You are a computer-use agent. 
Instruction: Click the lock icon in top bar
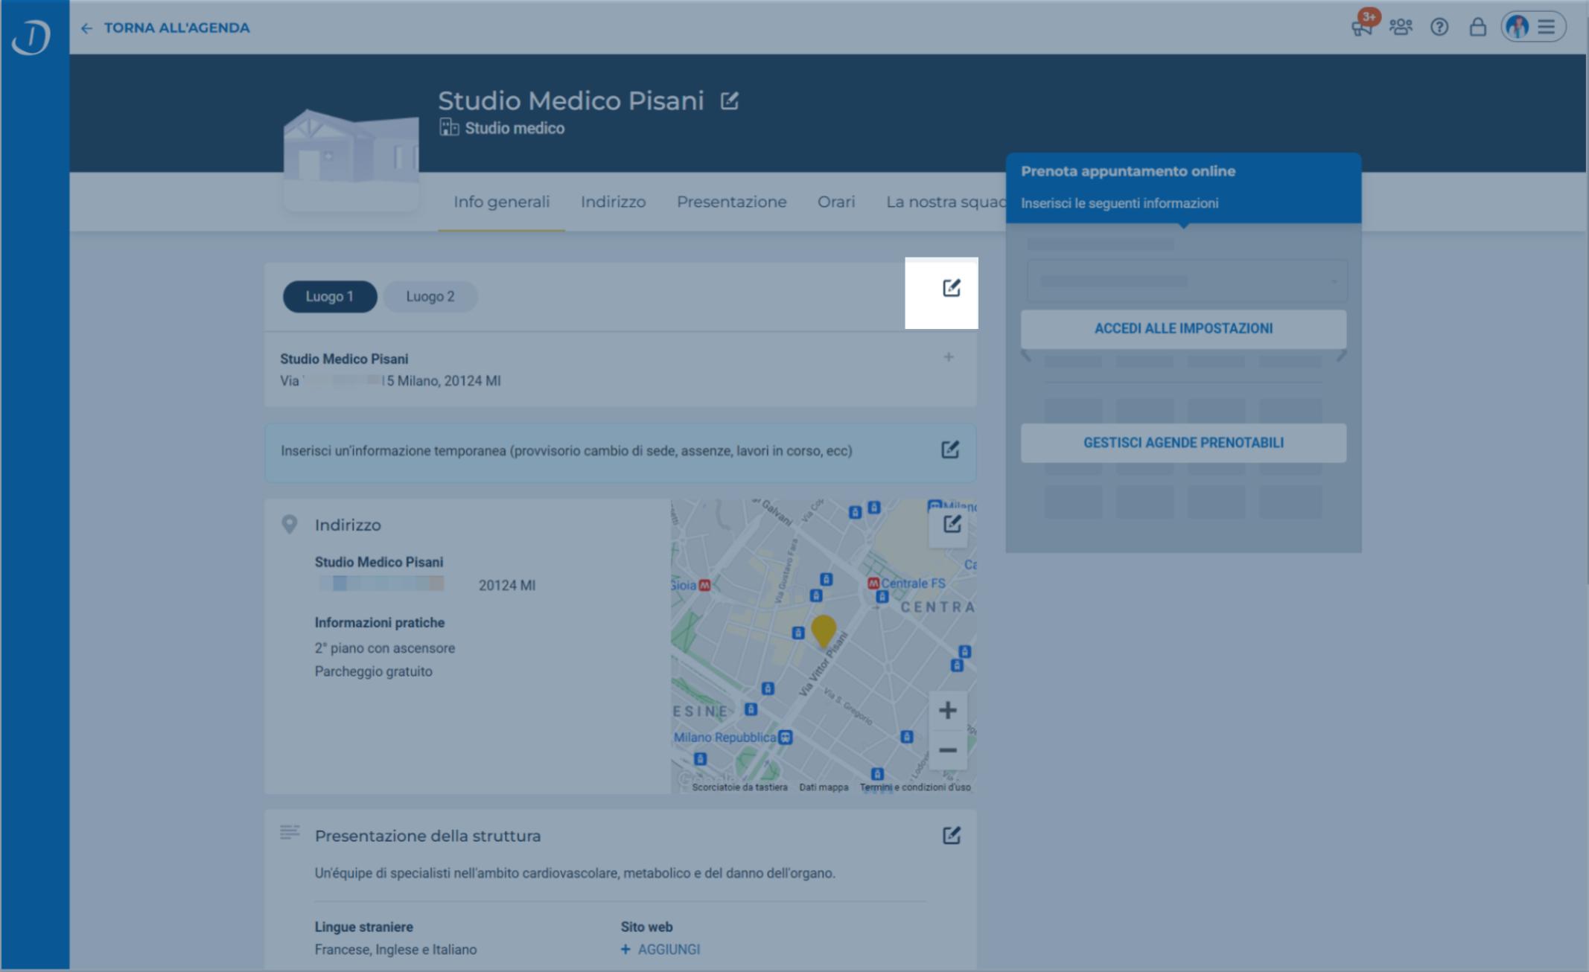(x=1477, y=28)
